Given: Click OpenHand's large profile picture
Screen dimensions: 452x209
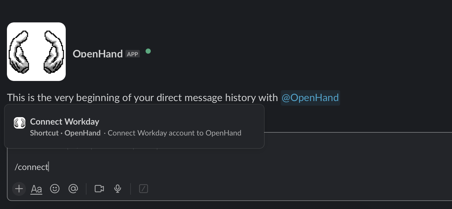Looking at the screenshot, I should pyautogui.click(x=36, y=51).
